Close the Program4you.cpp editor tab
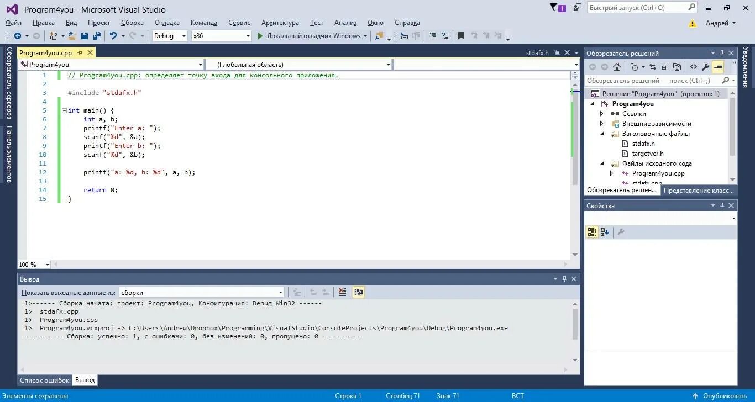 (90, 53)
